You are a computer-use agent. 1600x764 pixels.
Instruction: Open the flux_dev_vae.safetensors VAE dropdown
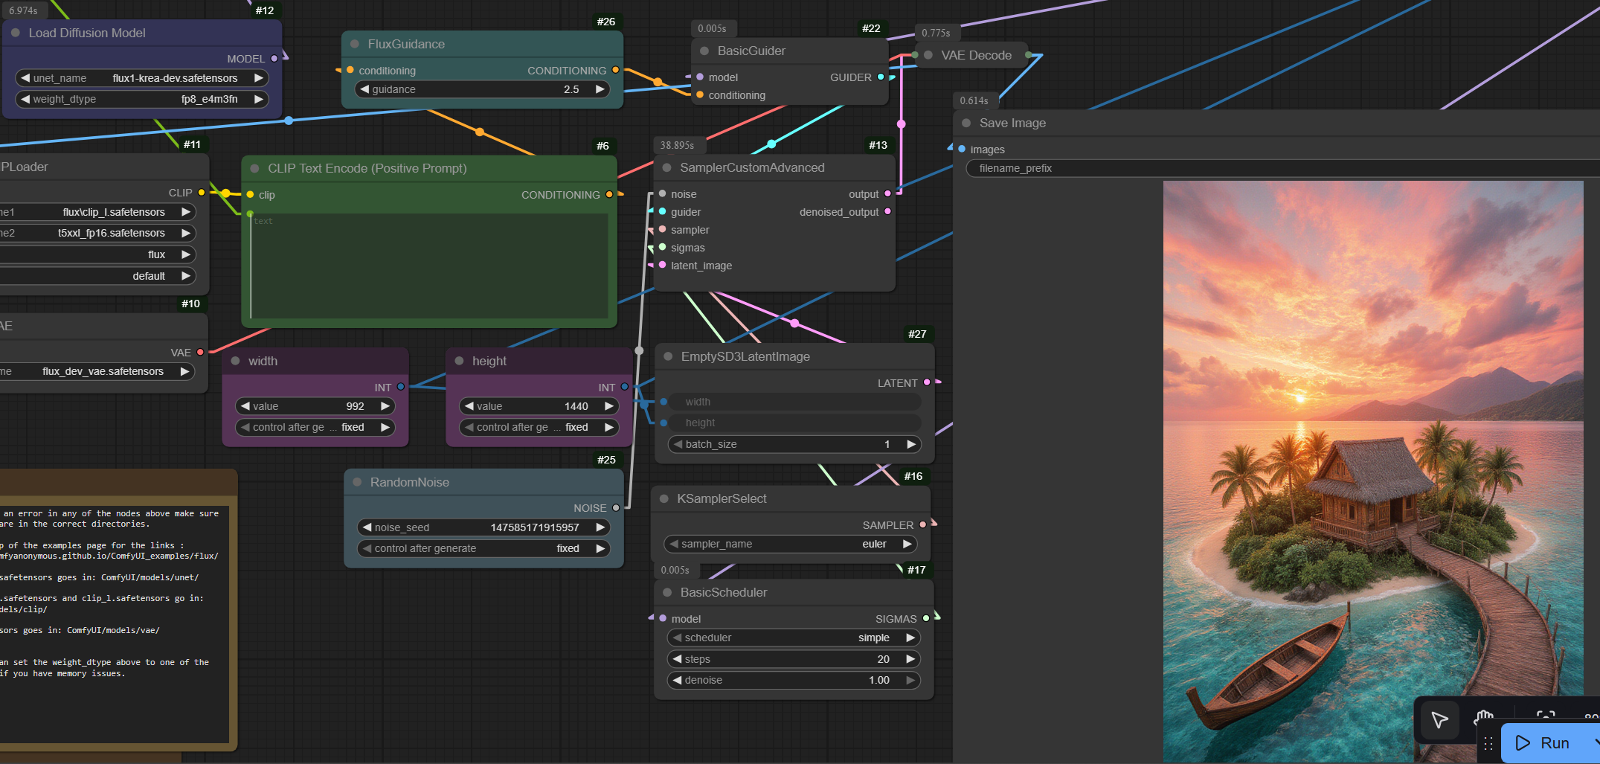click(x=97, y=371)
